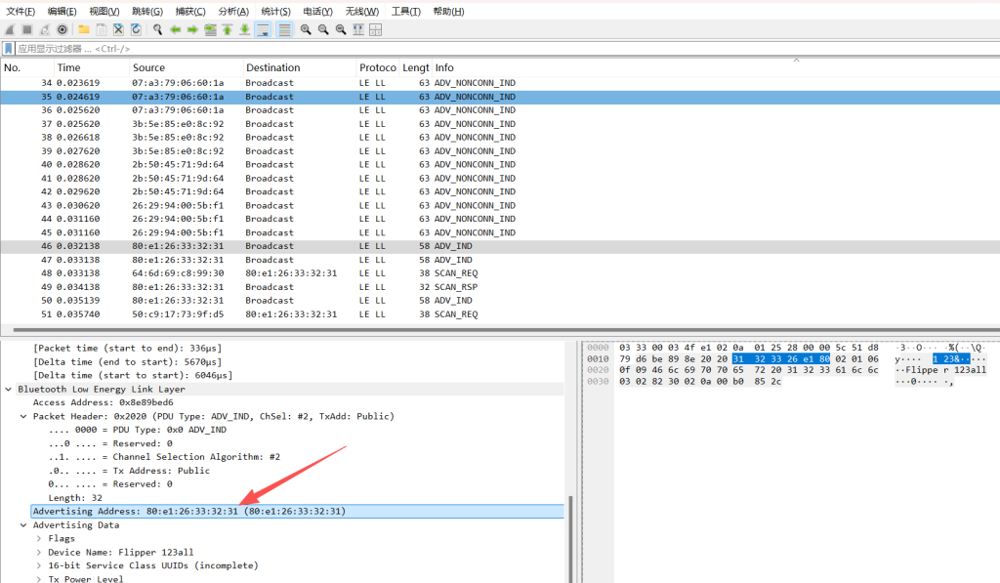Click the reload capture file icon
Viewport: 1000px width, 583px height.
pyautogui.click(x=135, y=30)
